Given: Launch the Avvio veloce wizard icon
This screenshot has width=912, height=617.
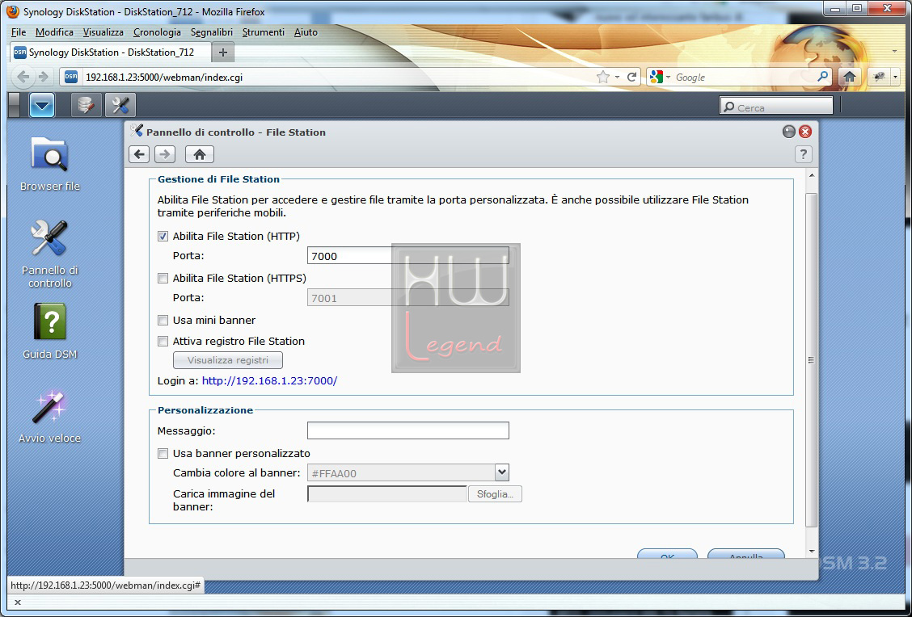Looking at the screenshot, I should 49,416.
